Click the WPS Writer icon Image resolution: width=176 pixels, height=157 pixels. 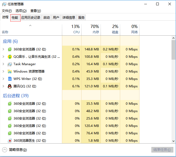coord(10,79)
